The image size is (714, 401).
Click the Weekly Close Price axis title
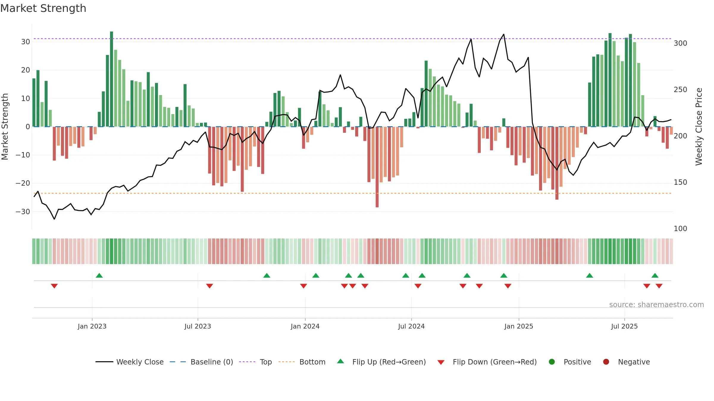tap(699, 127)
